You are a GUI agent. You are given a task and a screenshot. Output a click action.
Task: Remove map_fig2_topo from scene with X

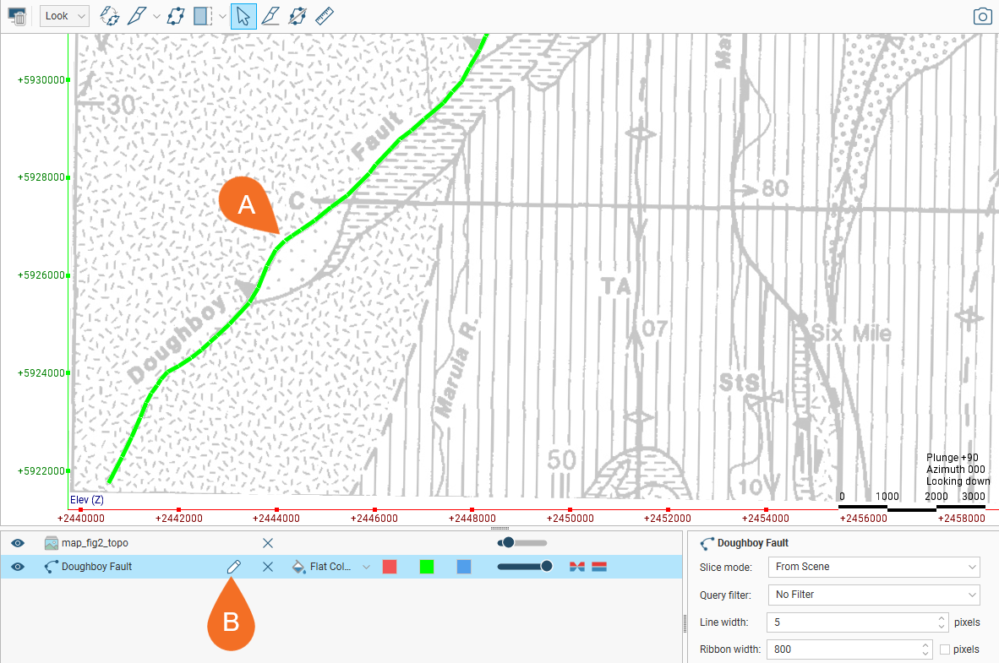(268, 543)
